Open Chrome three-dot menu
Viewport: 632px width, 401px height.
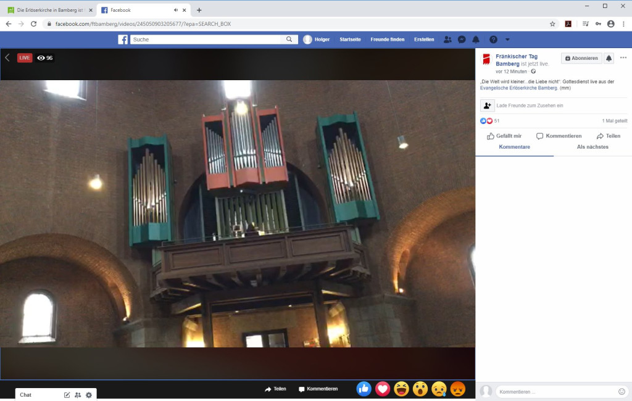pyautogui.click(x=623, y=24)
